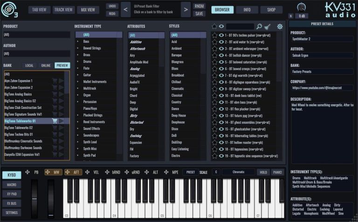Open the scale root note C dropdown
Image resolution: width=358 pixels, height=222 pixels.
(216, 172)
